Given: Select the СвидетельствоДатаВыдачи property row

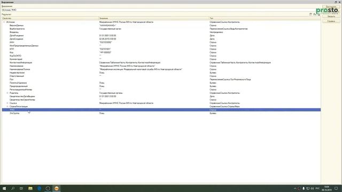Looking at the screenshot, I should [x=161, y=96].
